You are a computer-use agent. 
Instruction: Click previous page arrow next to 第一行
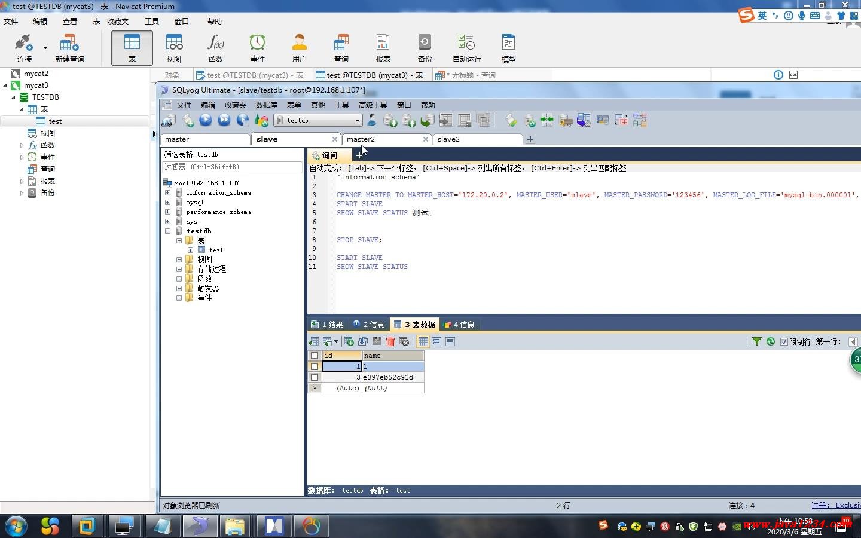pyautogui.click(x=853, y=342)
